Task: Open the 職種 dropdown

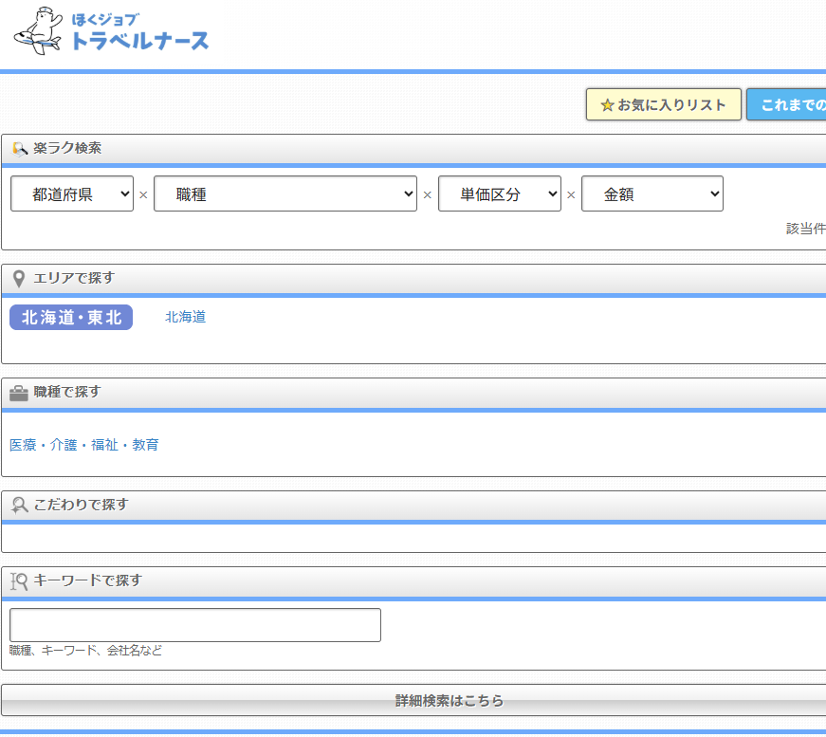Action: (x=285, y=194)
